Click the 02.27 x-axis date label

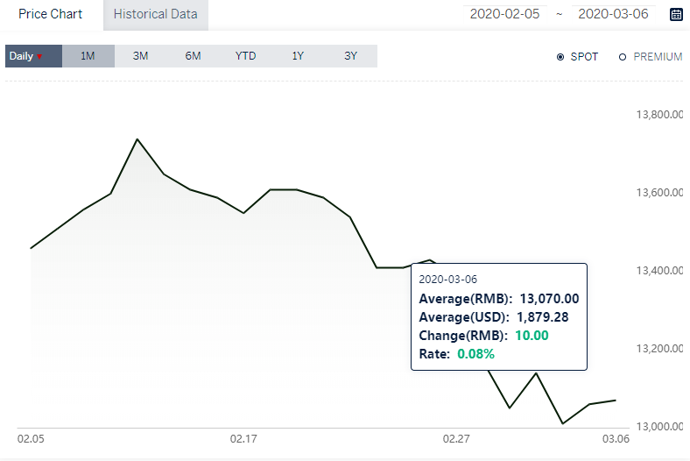coord(456,439)
